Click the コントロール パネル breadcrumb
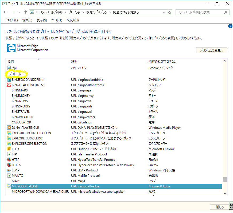 [51, 12]
